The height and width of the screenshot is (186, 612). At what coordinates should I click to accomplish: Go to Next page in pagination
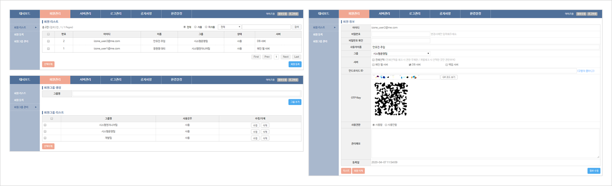click(x=285, y=57)
